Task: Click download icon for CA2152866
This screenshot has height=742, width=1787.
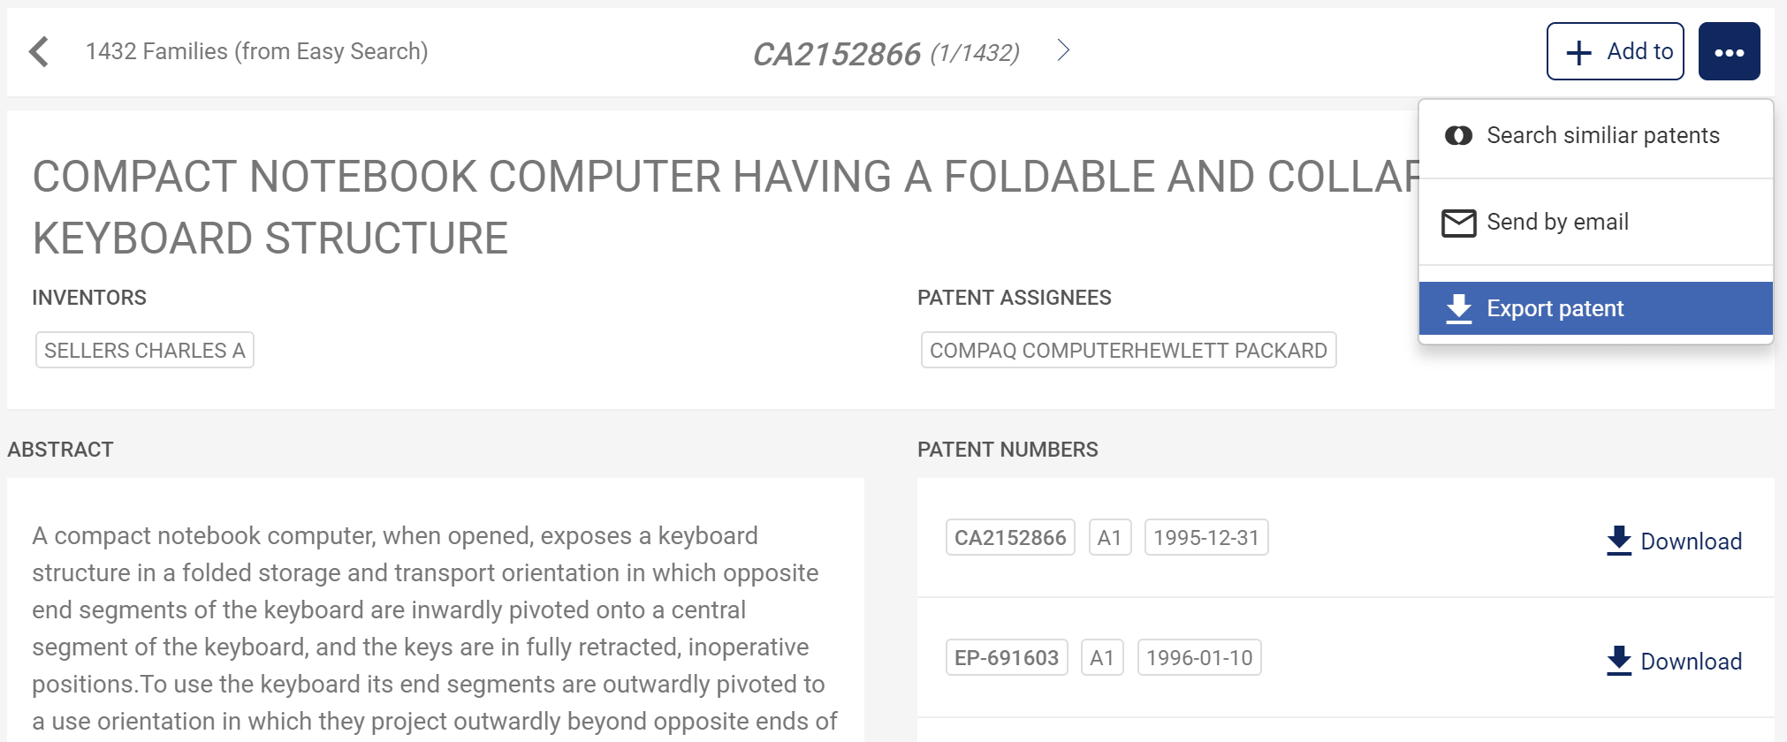Action: [x=1618, y=541]
